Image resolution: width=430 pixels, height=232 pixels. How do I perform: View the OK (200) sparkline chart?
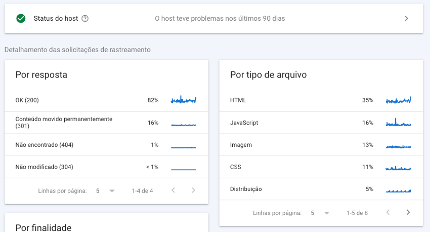pos(184,100)
